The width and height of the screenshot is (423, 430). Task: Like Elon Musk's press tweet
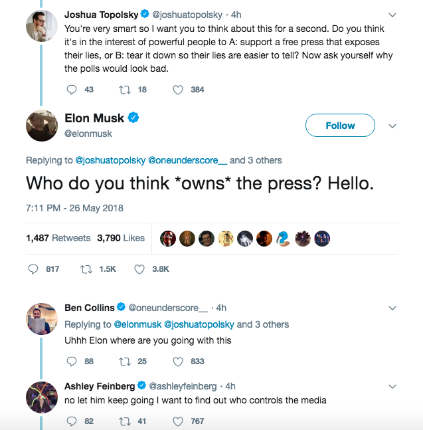(x=139, y=269)
